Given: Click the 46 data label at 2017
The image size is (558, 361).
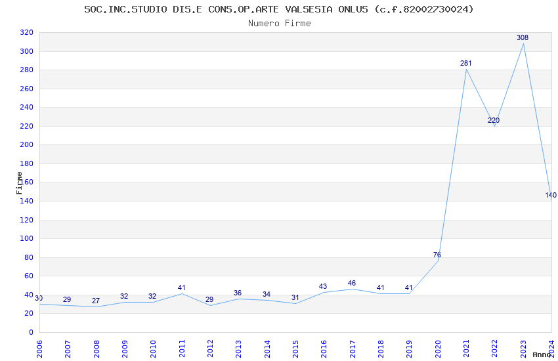Looking at the screenshot, I should [x=352, y=283].
